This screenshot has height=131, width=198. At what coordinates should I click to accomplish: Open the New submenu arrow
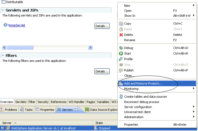pyautogui.click(x=193, y=5)
